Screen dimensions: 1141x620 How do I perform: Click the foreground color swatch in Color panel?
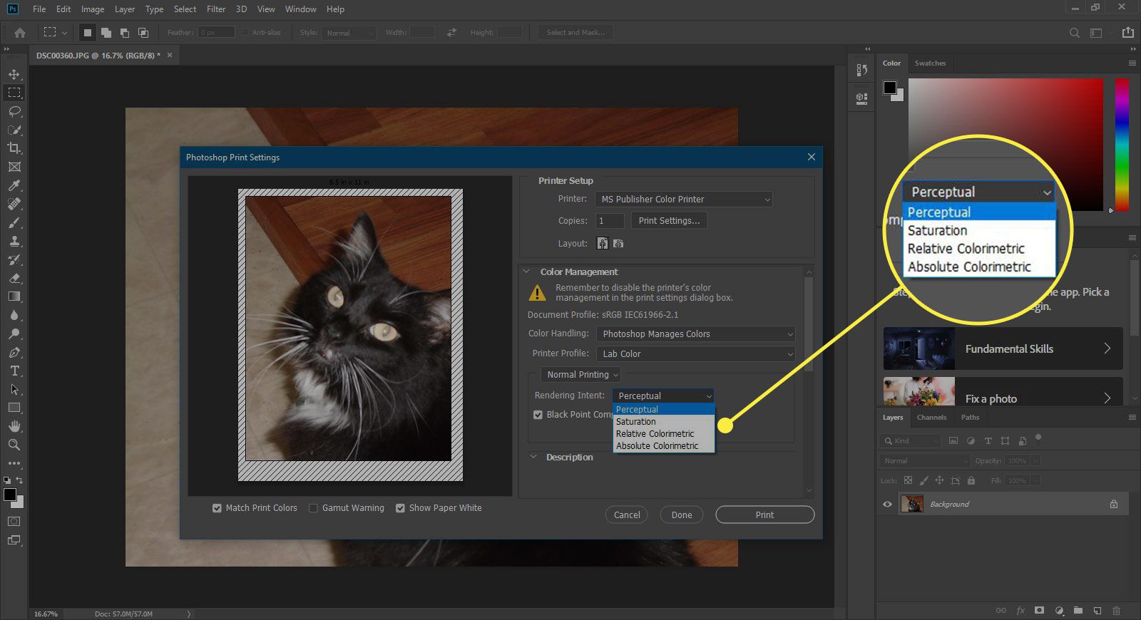[890, 88]
